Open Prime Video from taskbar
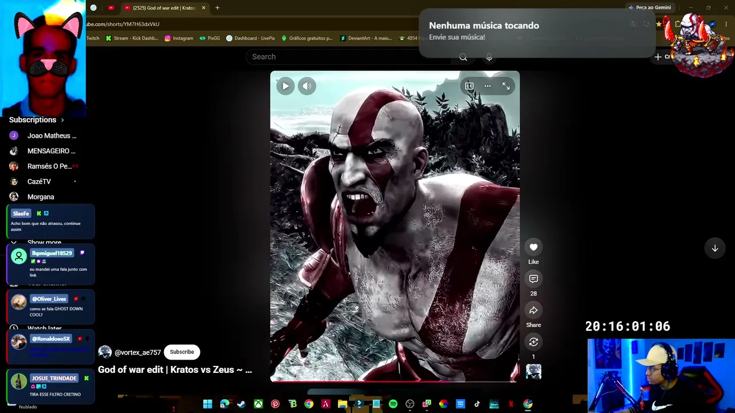 point(461,404)
